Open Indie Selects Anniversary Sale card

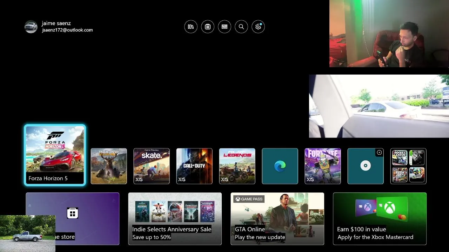175,219
